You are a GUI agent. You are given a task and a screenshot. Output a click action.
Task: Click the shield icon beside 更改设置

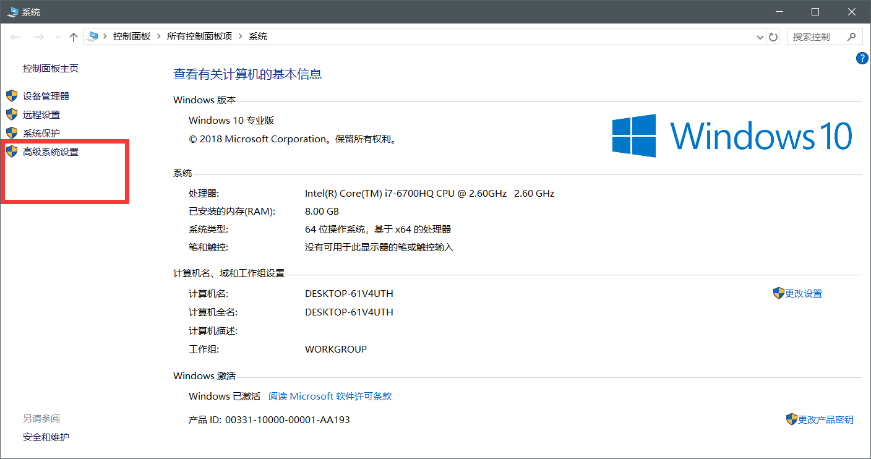[779, 293]
